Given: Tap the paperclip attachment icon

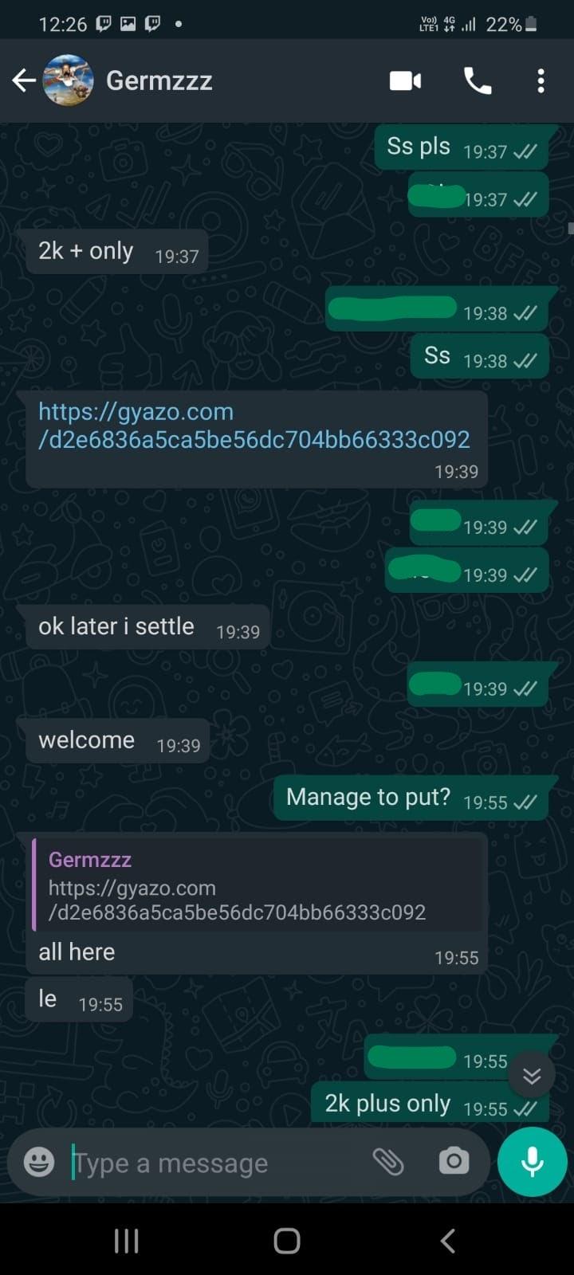Looking at the screenshot, I should click(388, 1162).
